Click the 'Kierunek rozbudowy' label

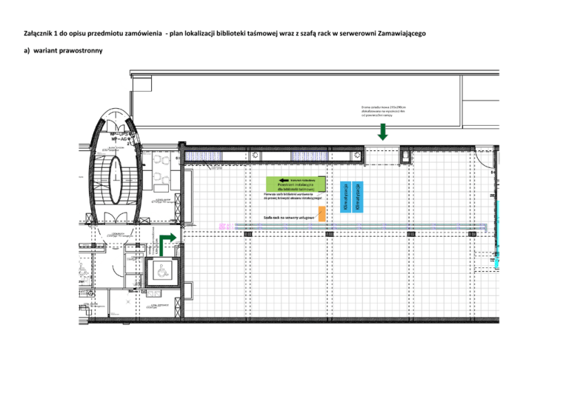[x=303, y=180]
